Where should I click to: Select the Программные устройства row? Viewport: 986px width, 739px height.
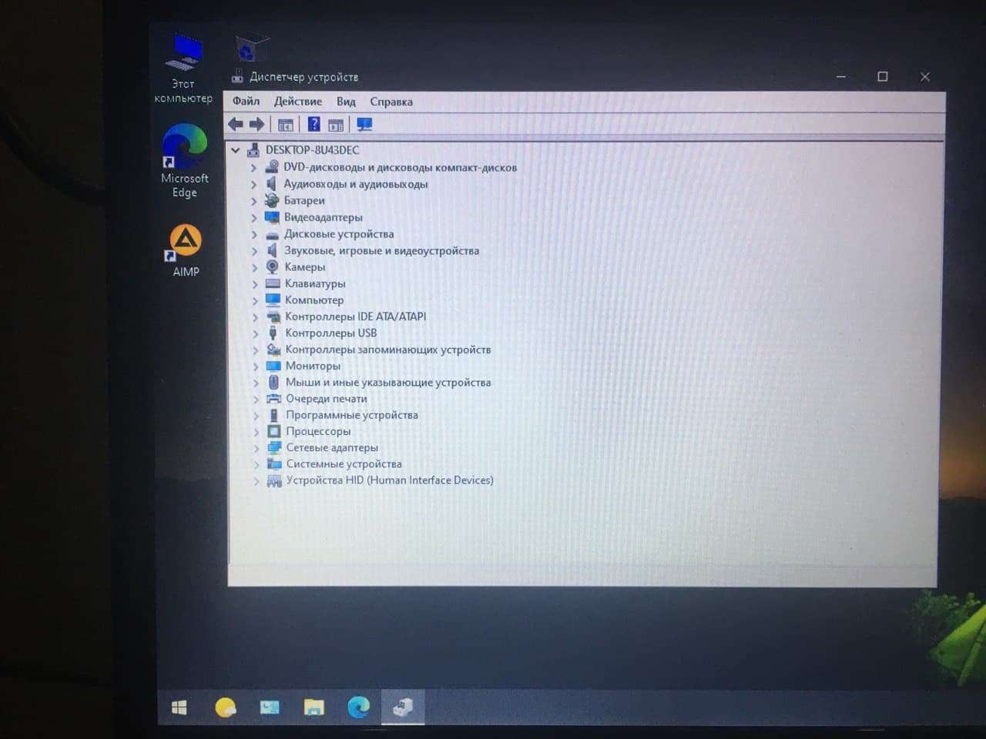pyautogui.click(x=352, y=415)
